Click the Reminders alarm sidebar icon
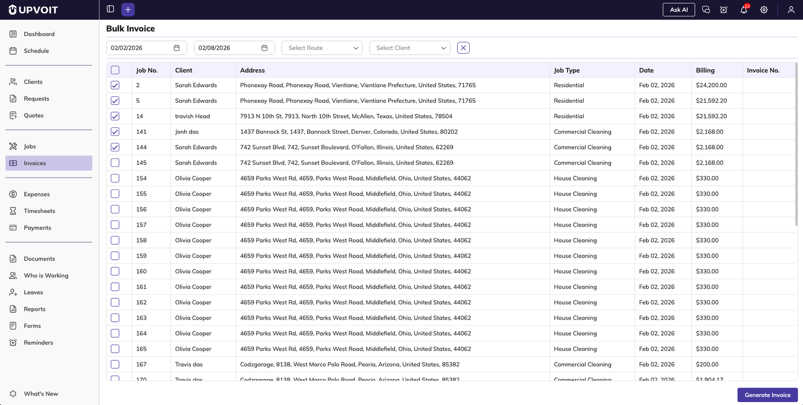Image resolution: width=803 pixels, height=405 pixels. 13,343
